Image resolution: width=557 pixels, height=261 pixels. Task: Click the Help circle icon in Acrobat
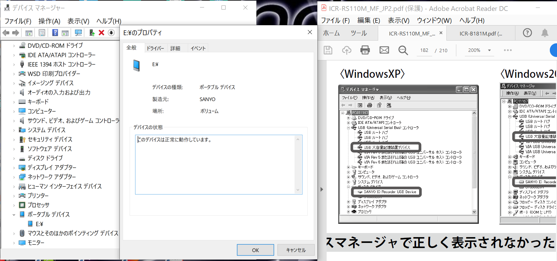[x=527, y=33]
